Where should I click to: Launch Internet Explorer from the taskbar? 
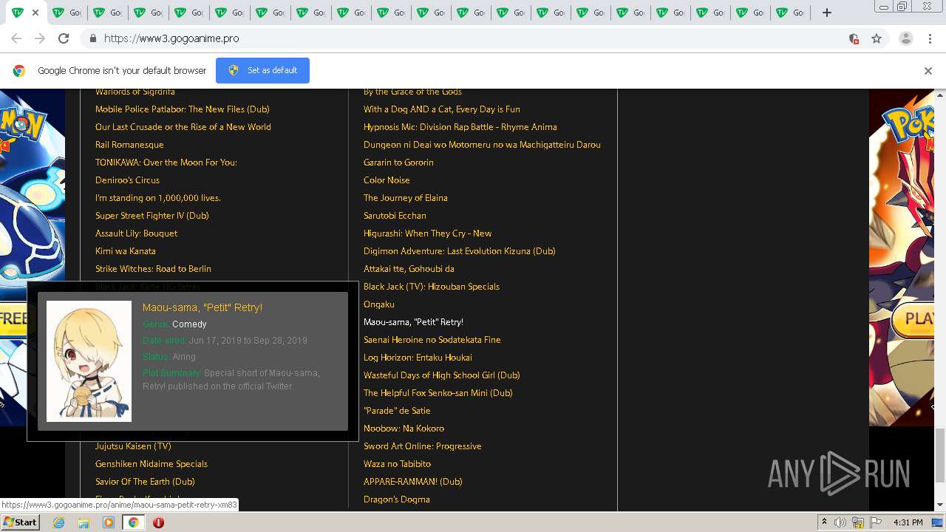coord(58,522)
